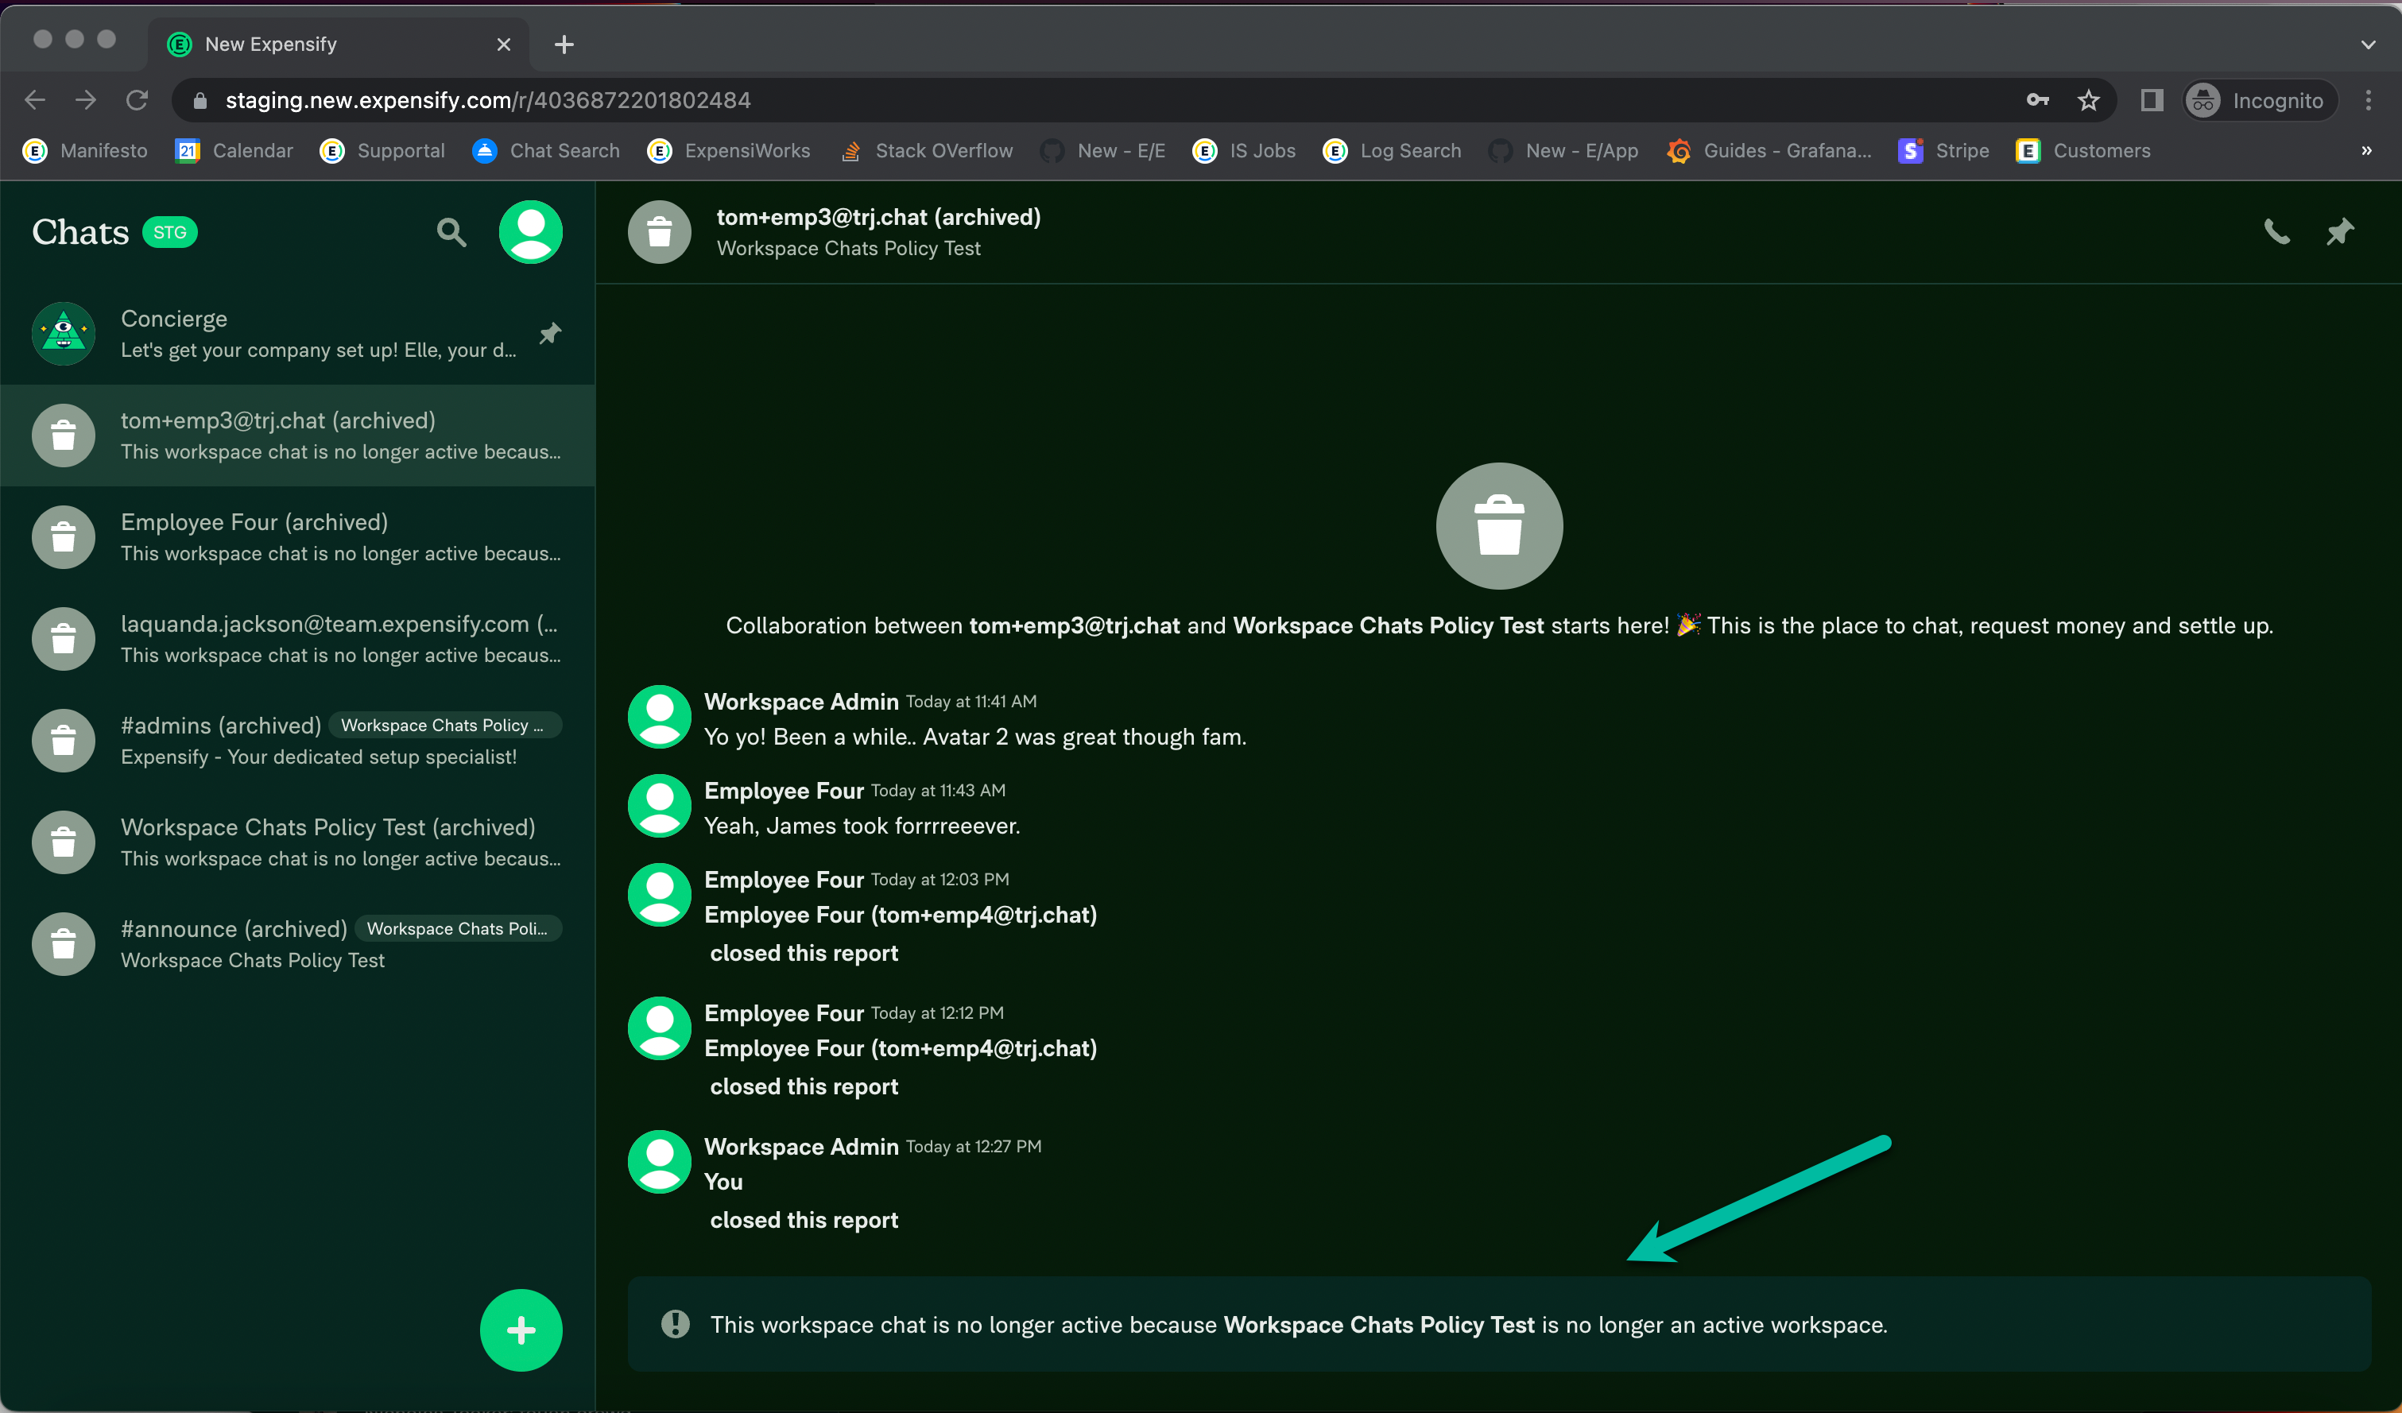Open the #admins (archived) room
The width and height of the screenshot is (2402, 1413).
click(x=297, y=741)
